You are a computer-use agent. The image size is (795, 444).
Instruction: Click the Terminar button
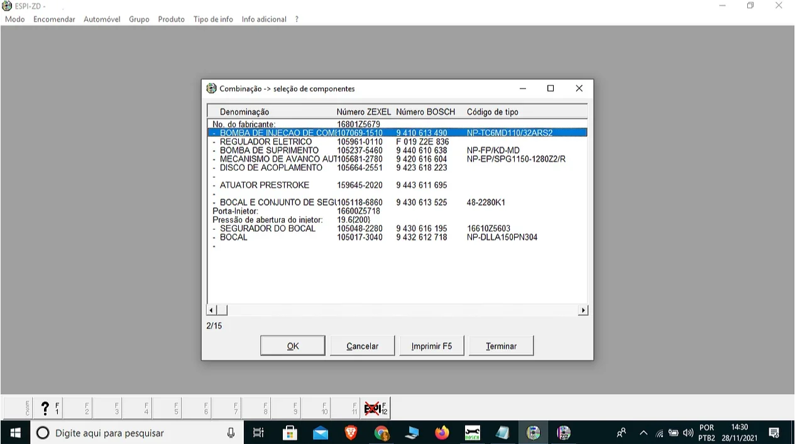(502, 346)
